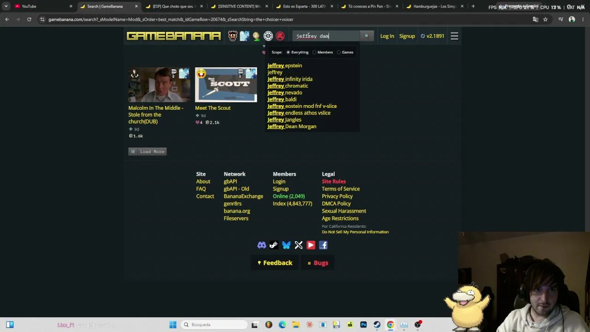Select the Everything scope radio button

288,53
